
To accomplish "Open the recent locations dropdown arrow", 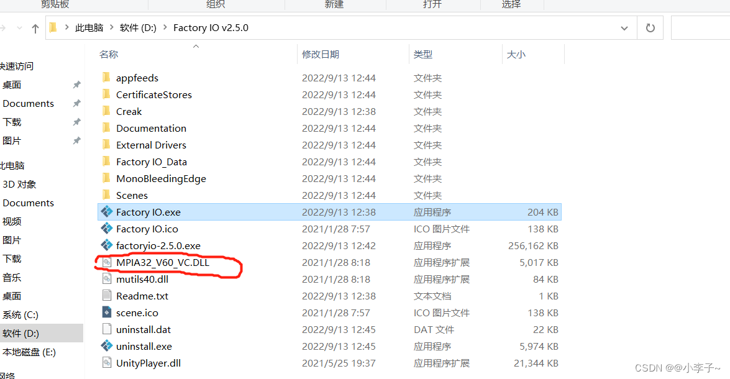I will (19, 29).
